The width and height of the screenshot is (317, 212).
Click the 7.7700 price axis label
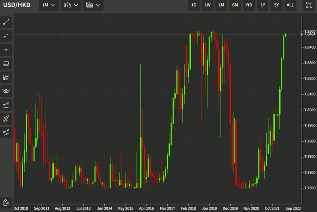tap(310, 157)
